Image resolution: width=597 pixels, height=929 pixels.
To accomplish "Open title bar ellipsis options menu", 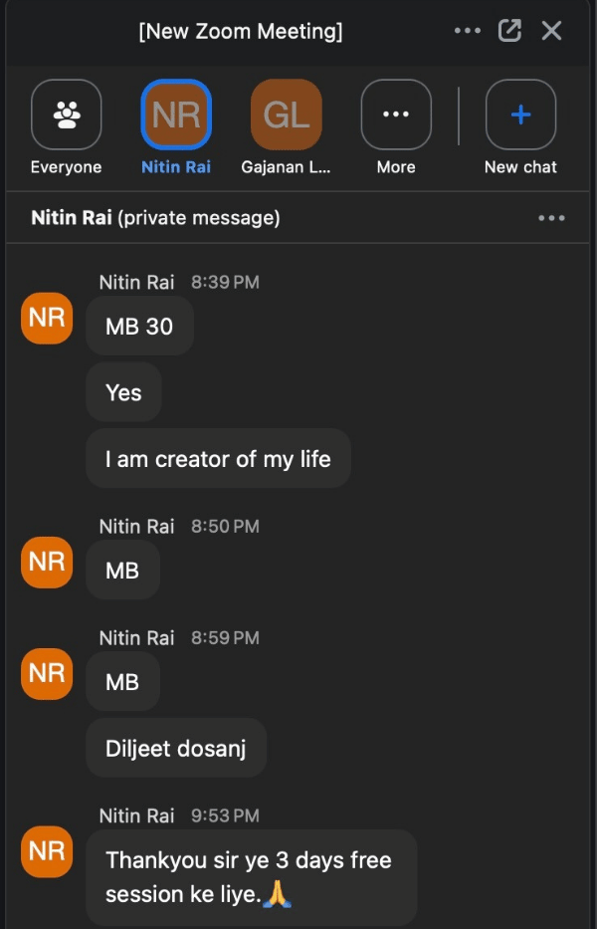I will (467, 31).
